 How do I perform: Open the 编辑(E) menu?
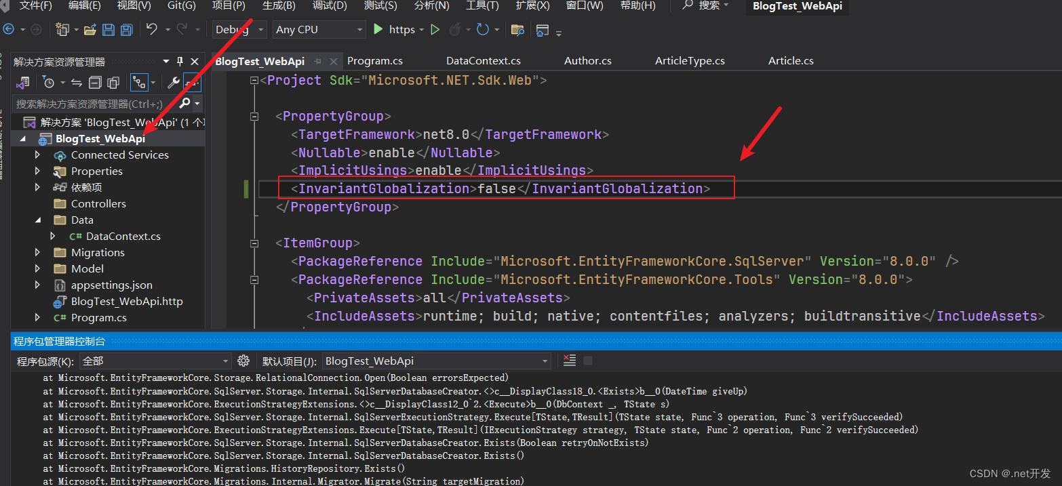85,5
